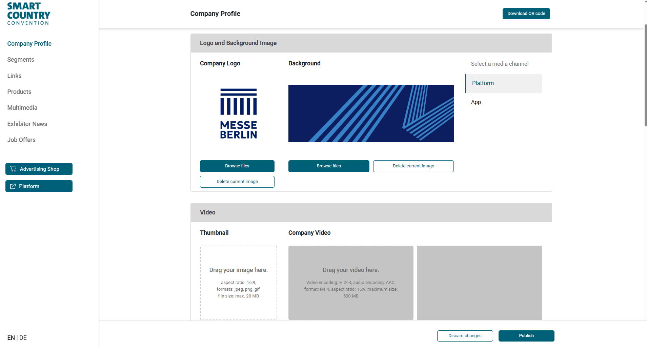
Task: Click the Video section header
Action: click(x=371, y=212)
